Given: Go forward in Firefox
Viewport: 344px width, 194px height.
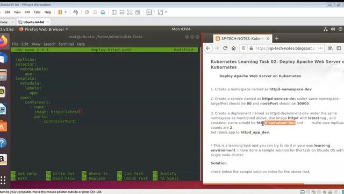Looking at the screenshot, I should tap(217, 48).
